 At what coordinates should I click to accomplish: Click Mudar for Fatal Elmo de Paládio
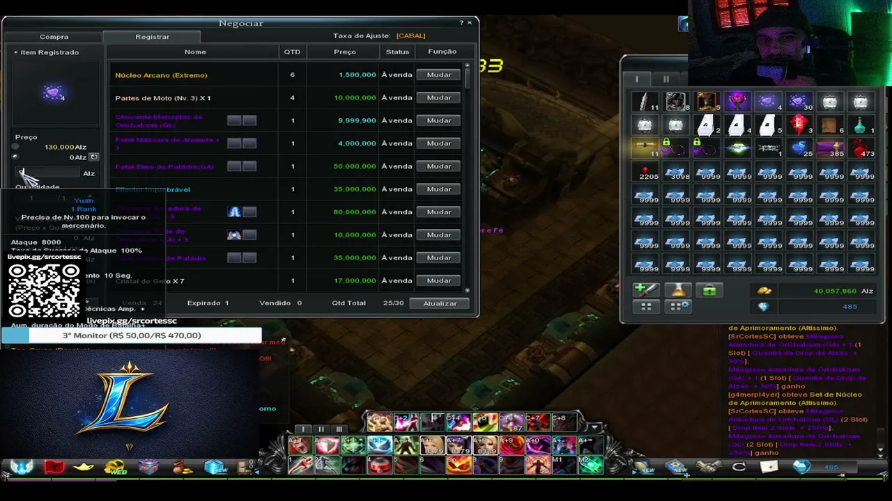[x=439, y=166]
